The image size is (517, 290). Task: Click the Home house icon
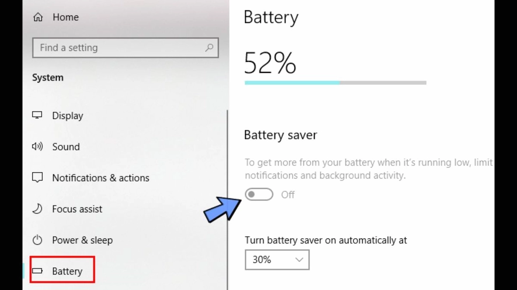coord(38,17)
